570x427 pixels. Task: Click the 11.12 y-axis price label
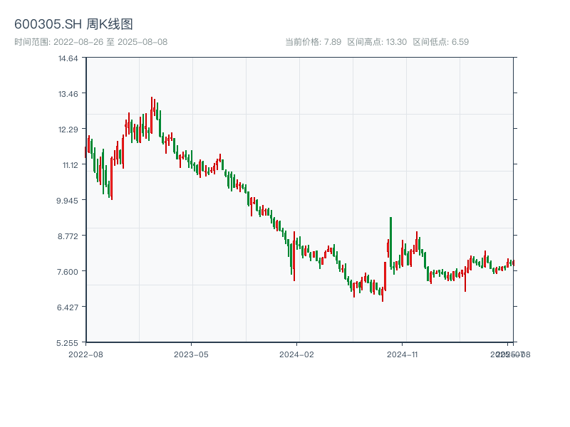[68, 165]
